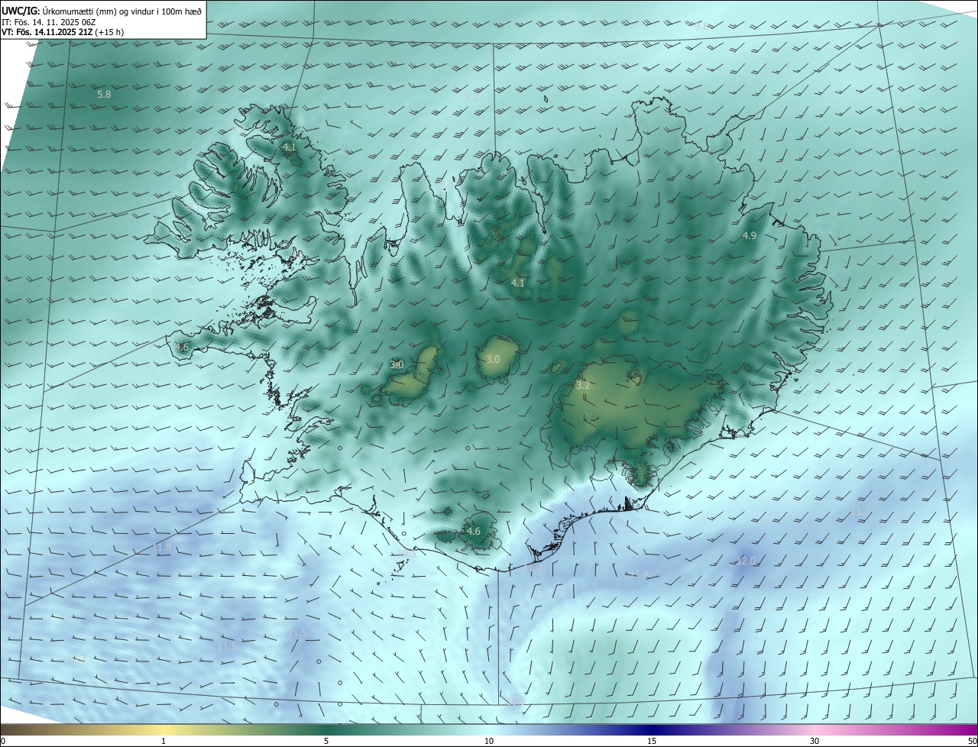This screenshot has width=978, height=747.
Task: Click the 50 label on the color scale
Action: [971, 741]
